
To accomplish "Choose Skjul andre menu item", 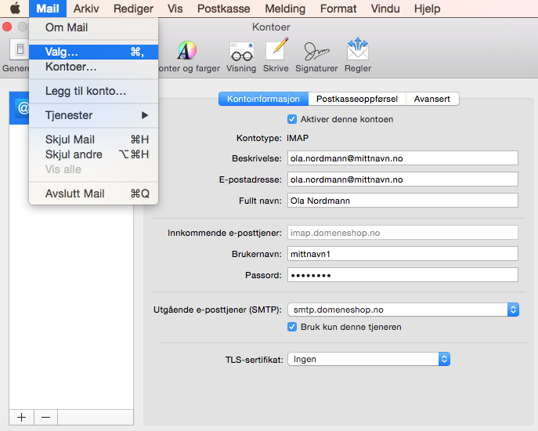I will coord(94,154).
